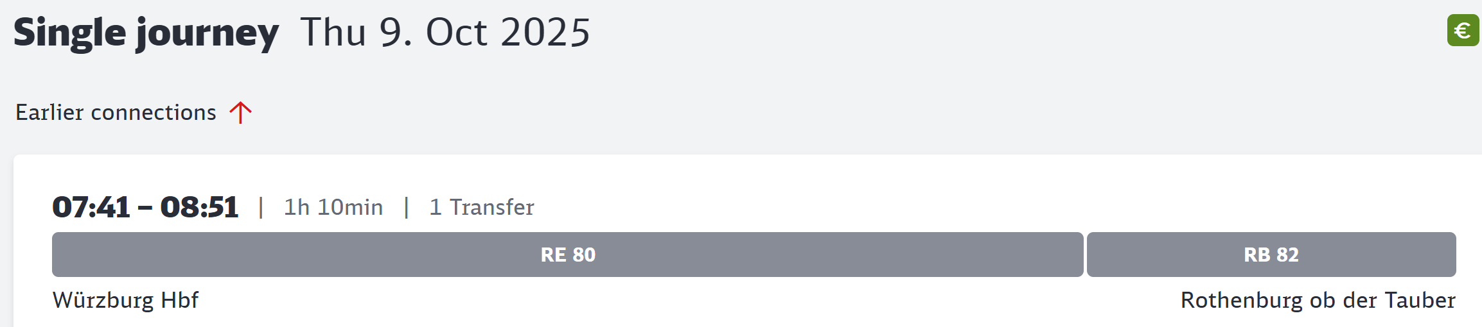1482x327 pixels.
Task: Click the green euro price icon
Action: [x=1463, y=30]
